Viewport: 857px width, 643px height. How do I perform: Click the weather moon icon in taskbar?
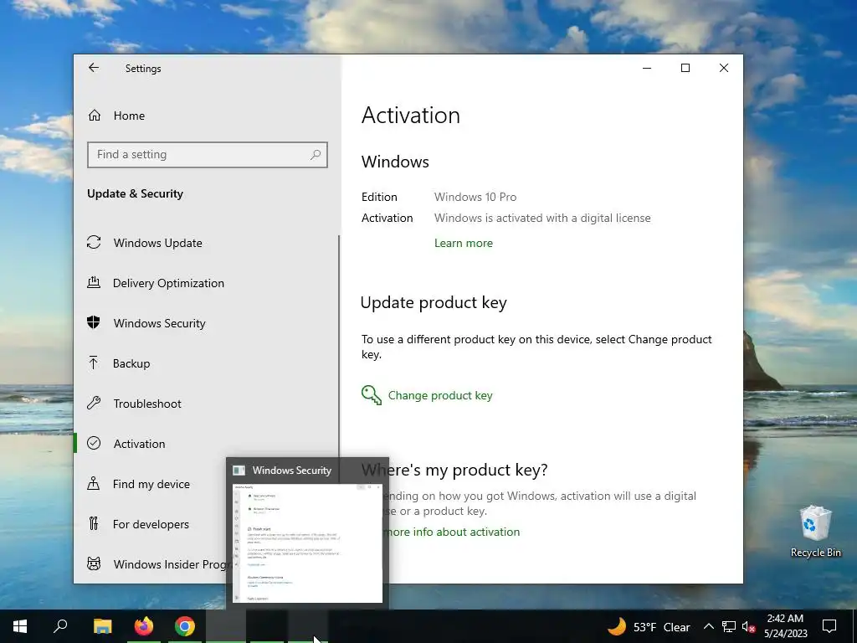coord(617,626)
